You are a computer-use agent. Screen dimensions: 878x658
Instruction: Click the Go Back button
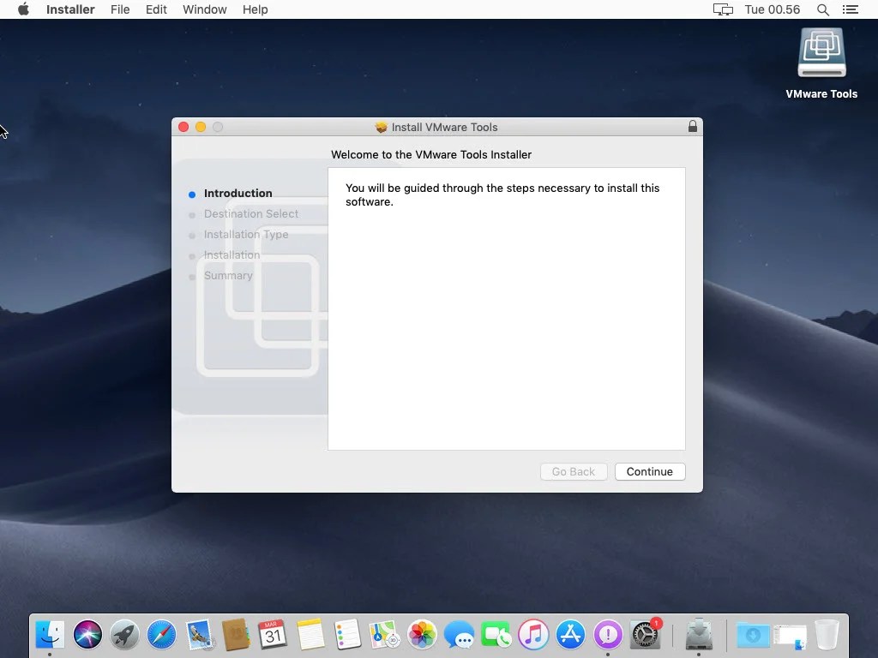573,471
